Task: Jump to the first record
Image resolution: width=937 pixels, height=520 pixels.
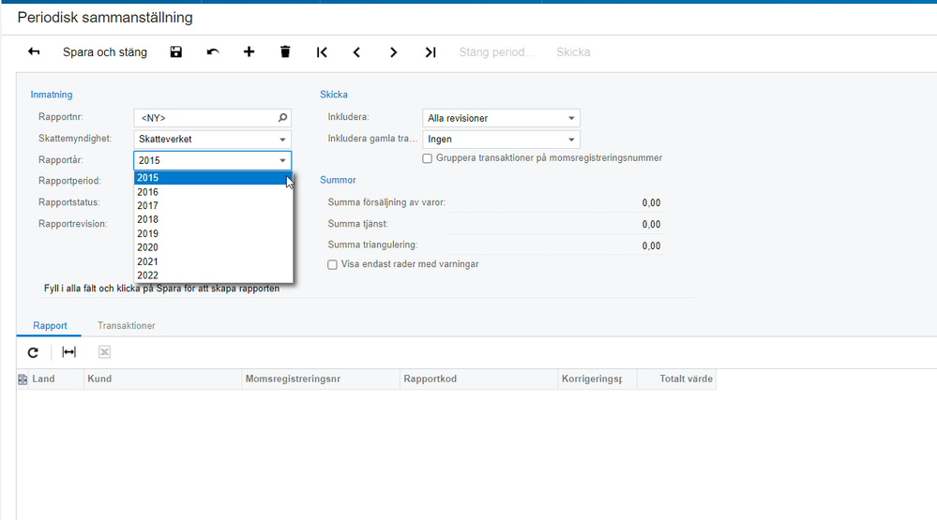Action: tap(322, 52)
